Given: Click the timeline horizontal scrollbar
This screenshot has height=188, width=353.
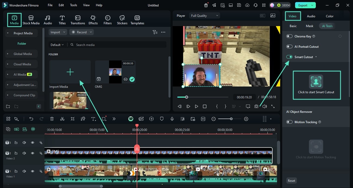Looking at the screenshot, I should pyautogui.click(x=81, y=186).
